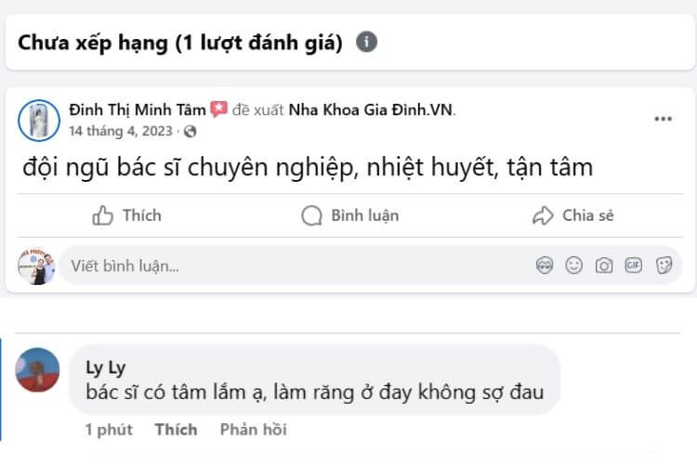Viewport: 697px width, 465px height.
Task: Open the sticker icon in comment box
Action: 664,265
